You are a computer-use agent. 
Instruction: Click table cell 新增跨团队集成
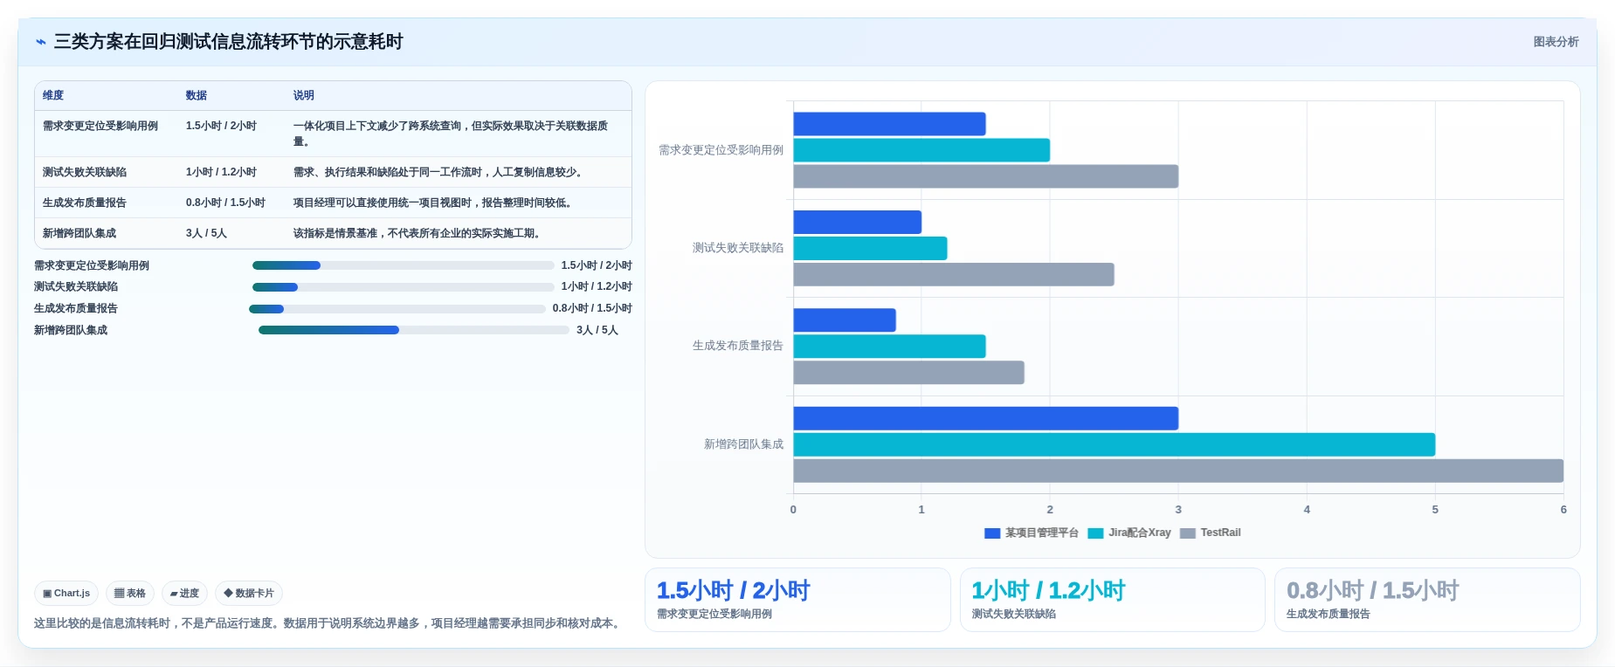click(x=79, y=233)
